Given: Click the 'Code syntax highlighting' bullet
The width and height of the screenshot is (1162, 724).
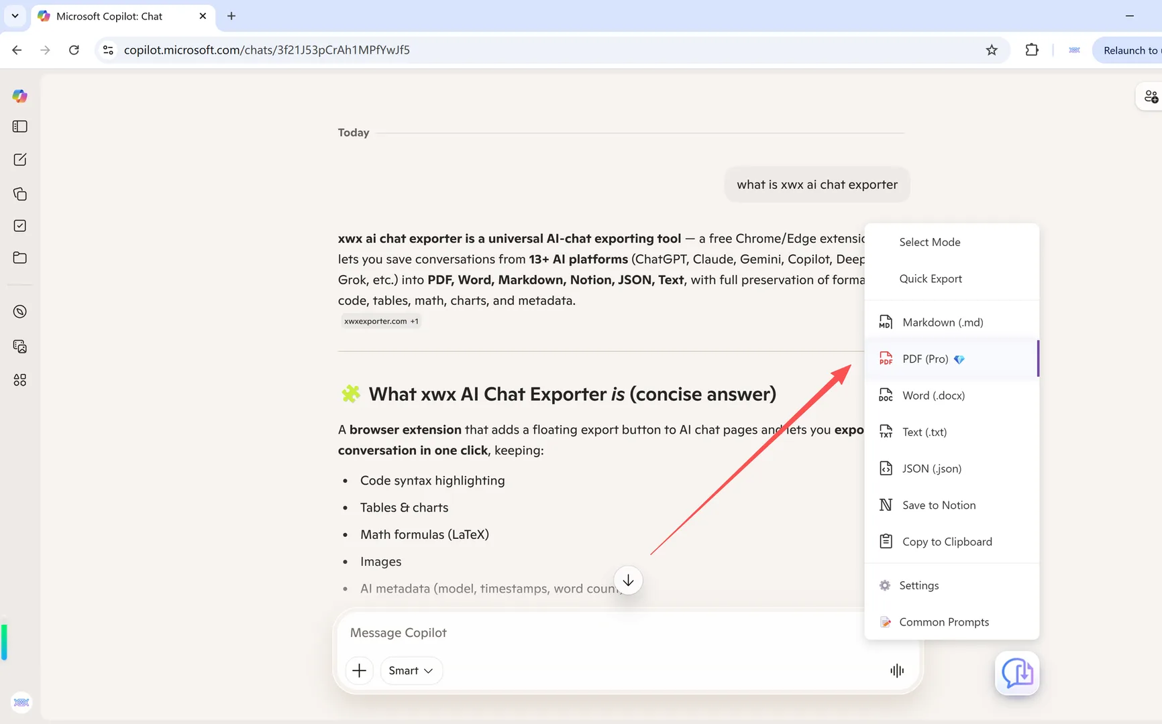Looking at the screenshot, I should (x=433, y=481).
